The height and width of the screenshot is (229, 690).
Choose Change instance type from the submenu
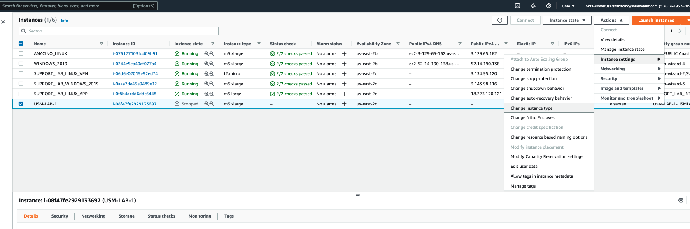coord(549,108)
